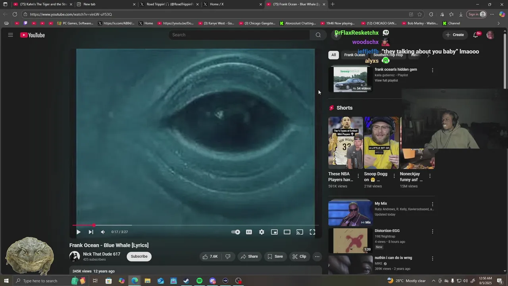508x286 pixels.
Task: Focus the YouTube search field
Action: click(239, 35)
